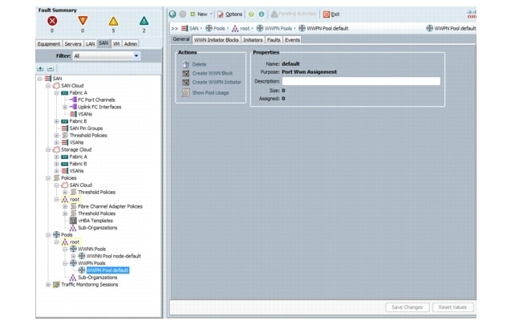Expand Traffic Monitoring Sessions node
This screenshot has width=515, height=325.
[x=48, y=285]
